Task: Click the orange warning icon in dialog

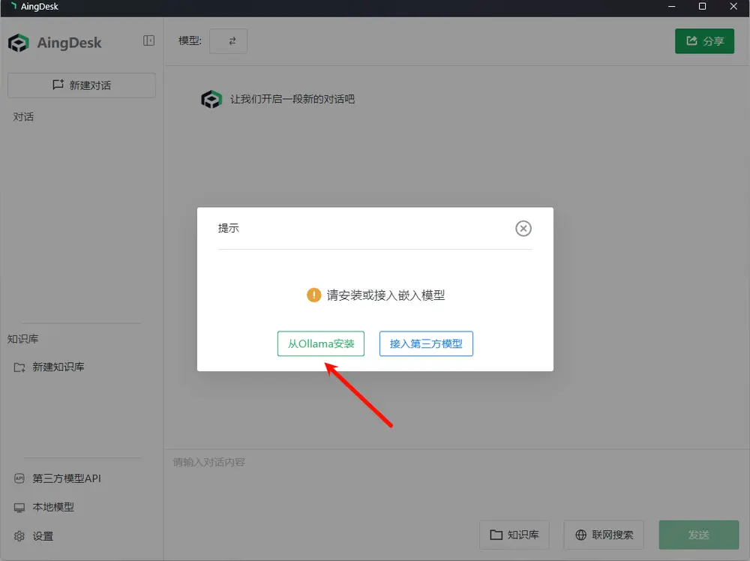Action: [x=314, y=295]
